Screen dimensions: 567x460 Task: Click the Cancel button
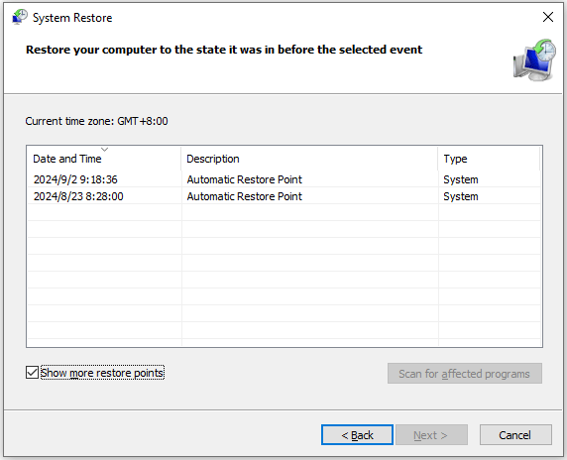tap(515, 434)
